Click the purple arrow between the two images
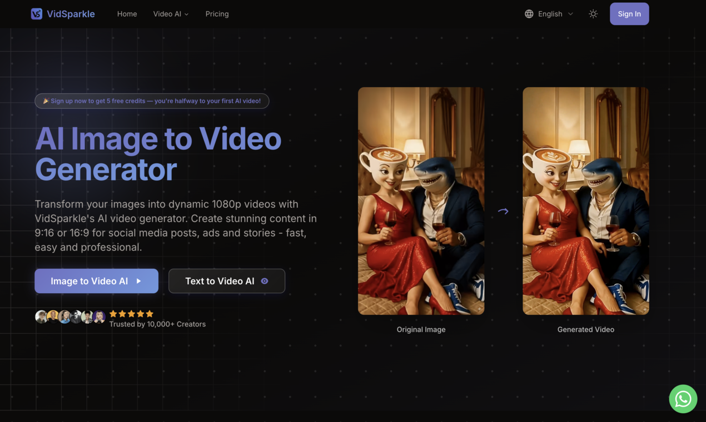 (503, 211)
